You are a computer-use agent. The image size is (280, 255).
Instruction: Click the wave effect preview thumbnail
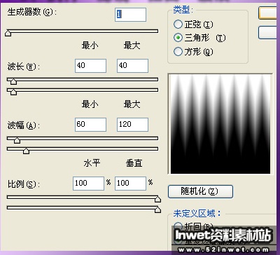pos(220,124)
